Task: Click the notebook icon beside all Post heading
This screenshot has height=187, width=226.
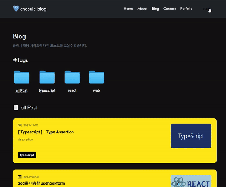Action: pyautogui.click(x=16, y=107)
